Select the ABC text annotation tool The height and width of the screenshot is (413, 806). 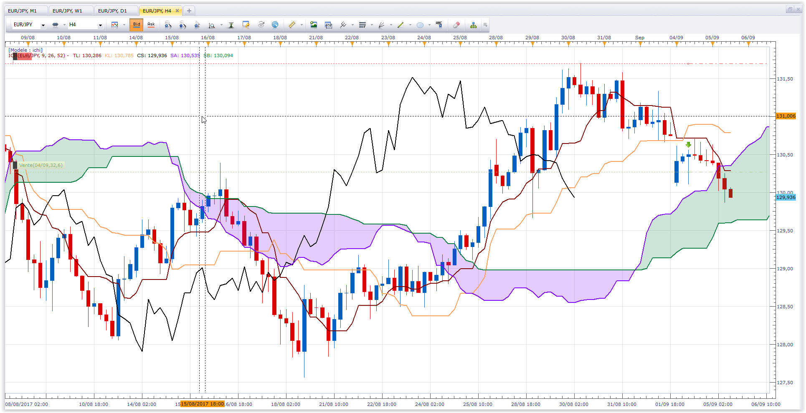[x=438, y=25]
